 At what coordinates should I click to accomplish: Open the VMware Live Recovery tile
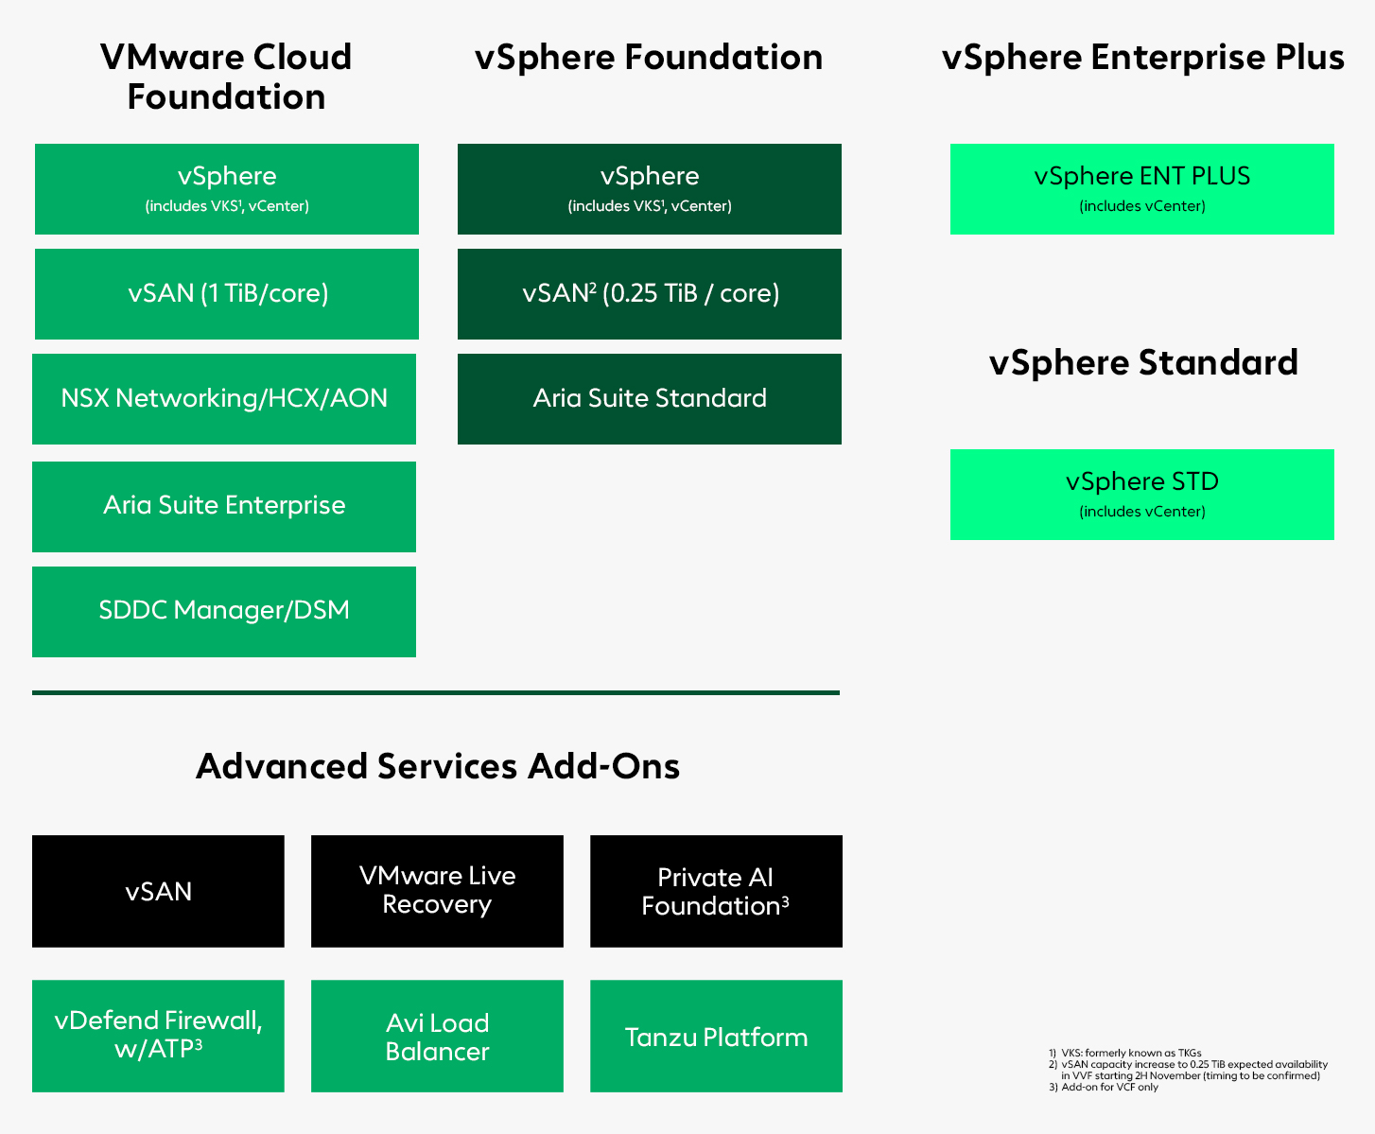coord(437,891)
